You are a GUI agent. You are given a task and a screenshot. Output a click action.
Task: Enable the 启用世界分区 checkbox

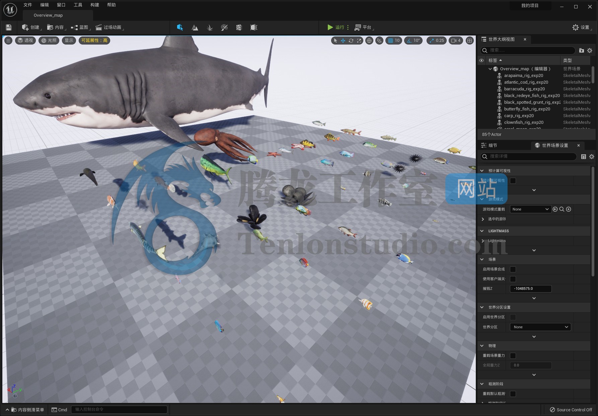coord(513,317)
